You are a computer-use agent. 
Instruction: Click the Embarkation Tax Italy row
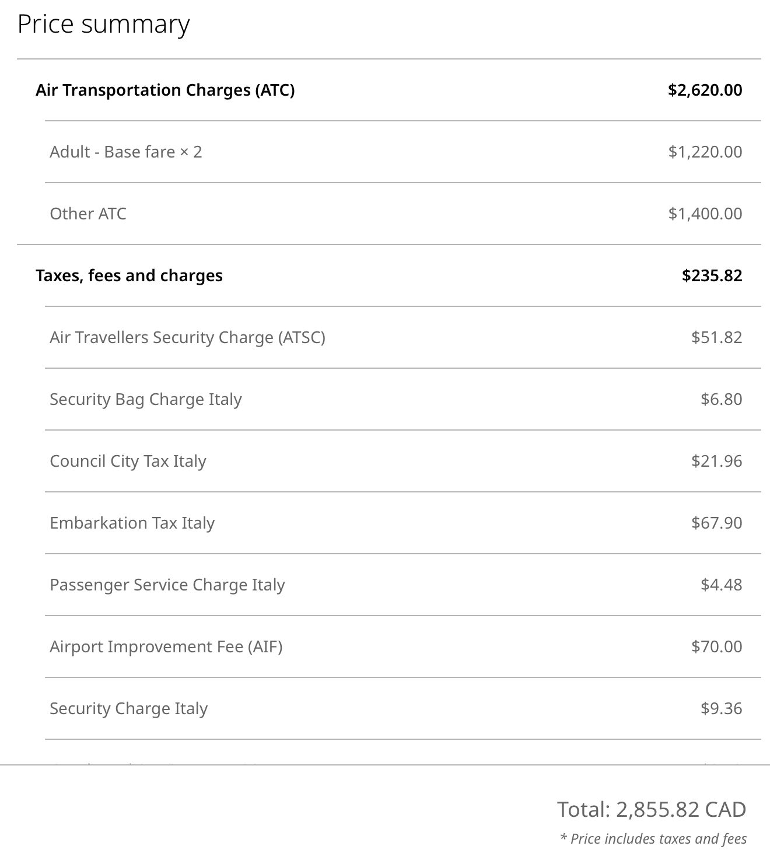[132, 523]
